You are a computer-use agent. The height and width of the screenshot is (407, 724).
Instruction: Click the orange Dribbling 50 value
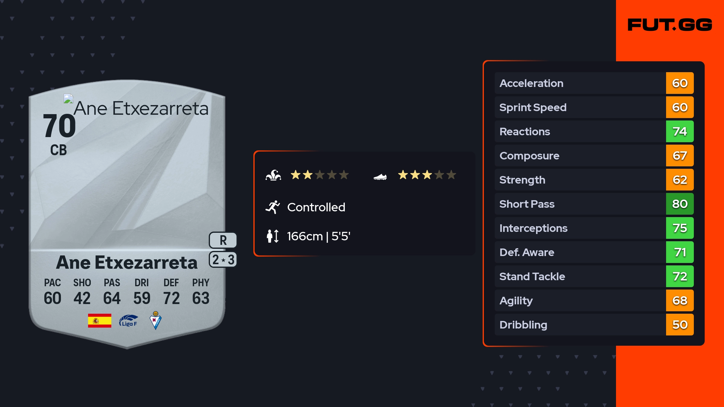[680, 325]
